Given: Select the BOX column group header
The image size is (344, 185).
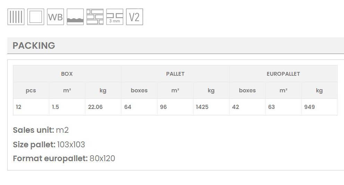Looking at the screenshot, I should pyautogui.click(x=67, y=74).
